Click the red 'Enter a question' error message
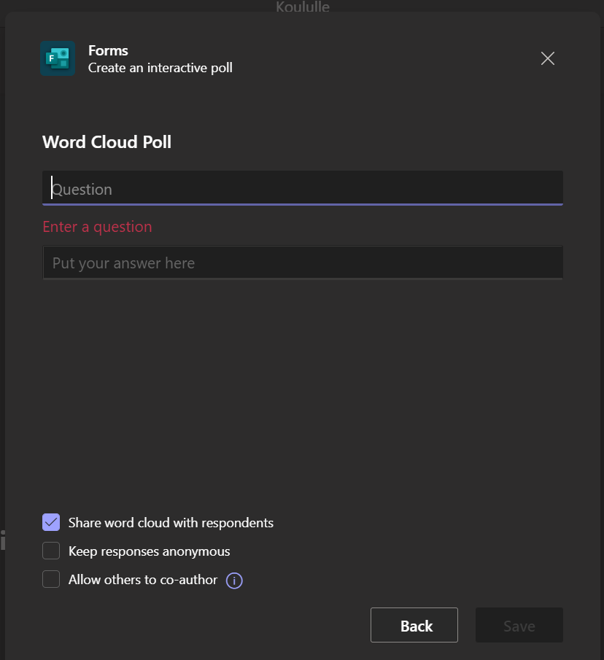The height and width of the screenshot is (660, 604). tap(97, 227)
